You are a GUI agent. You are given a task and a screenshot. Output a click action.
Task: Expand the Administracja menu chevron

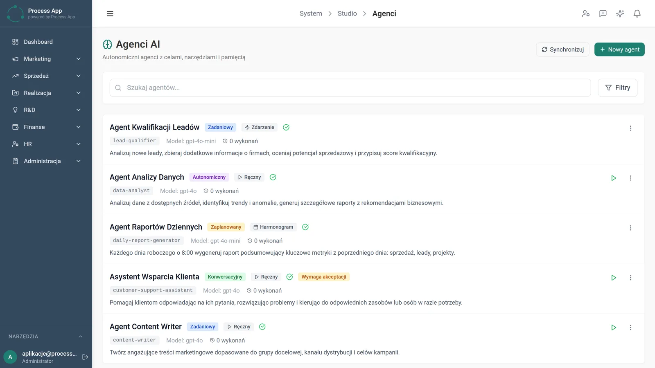79,161
